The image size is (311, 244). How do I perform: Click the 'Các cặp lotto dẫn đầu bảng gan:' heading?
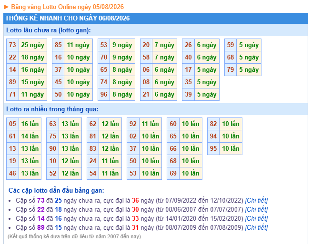pos(56,190)
